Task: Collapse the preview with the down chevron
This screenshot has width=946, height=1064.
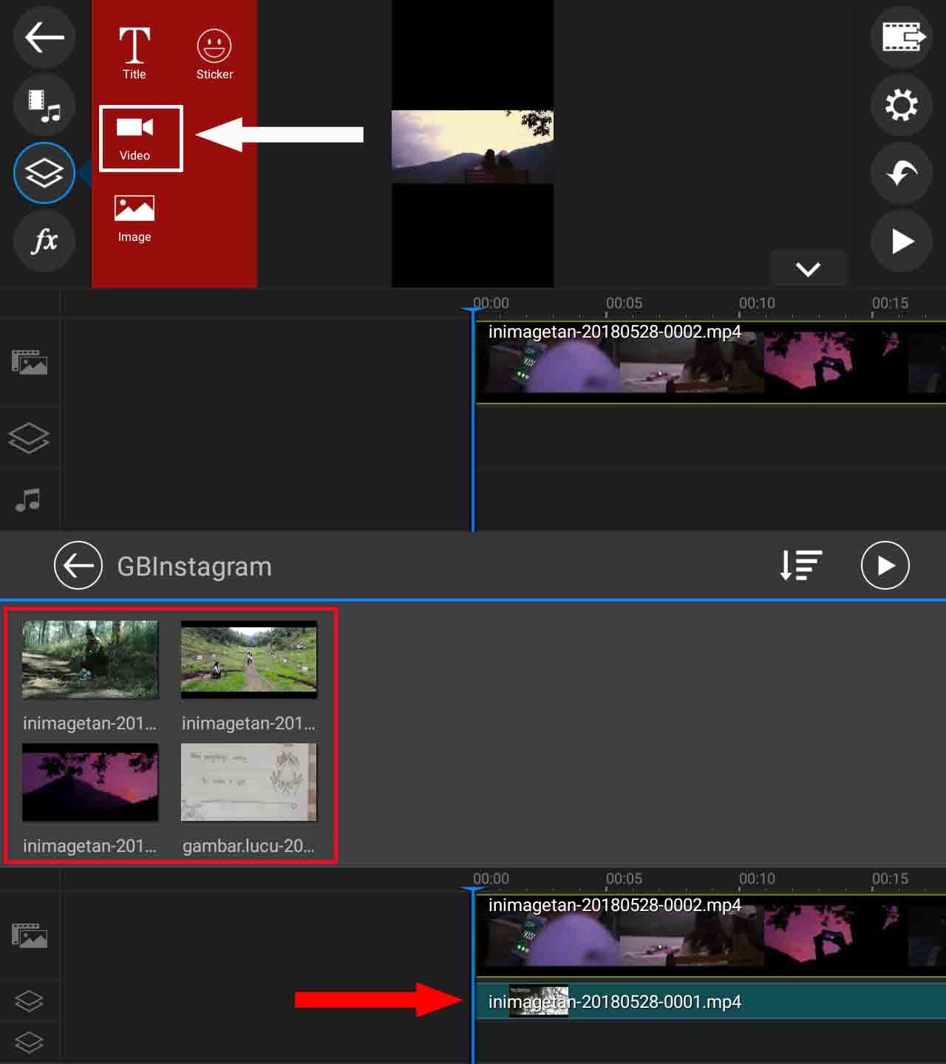Action: 808,269
